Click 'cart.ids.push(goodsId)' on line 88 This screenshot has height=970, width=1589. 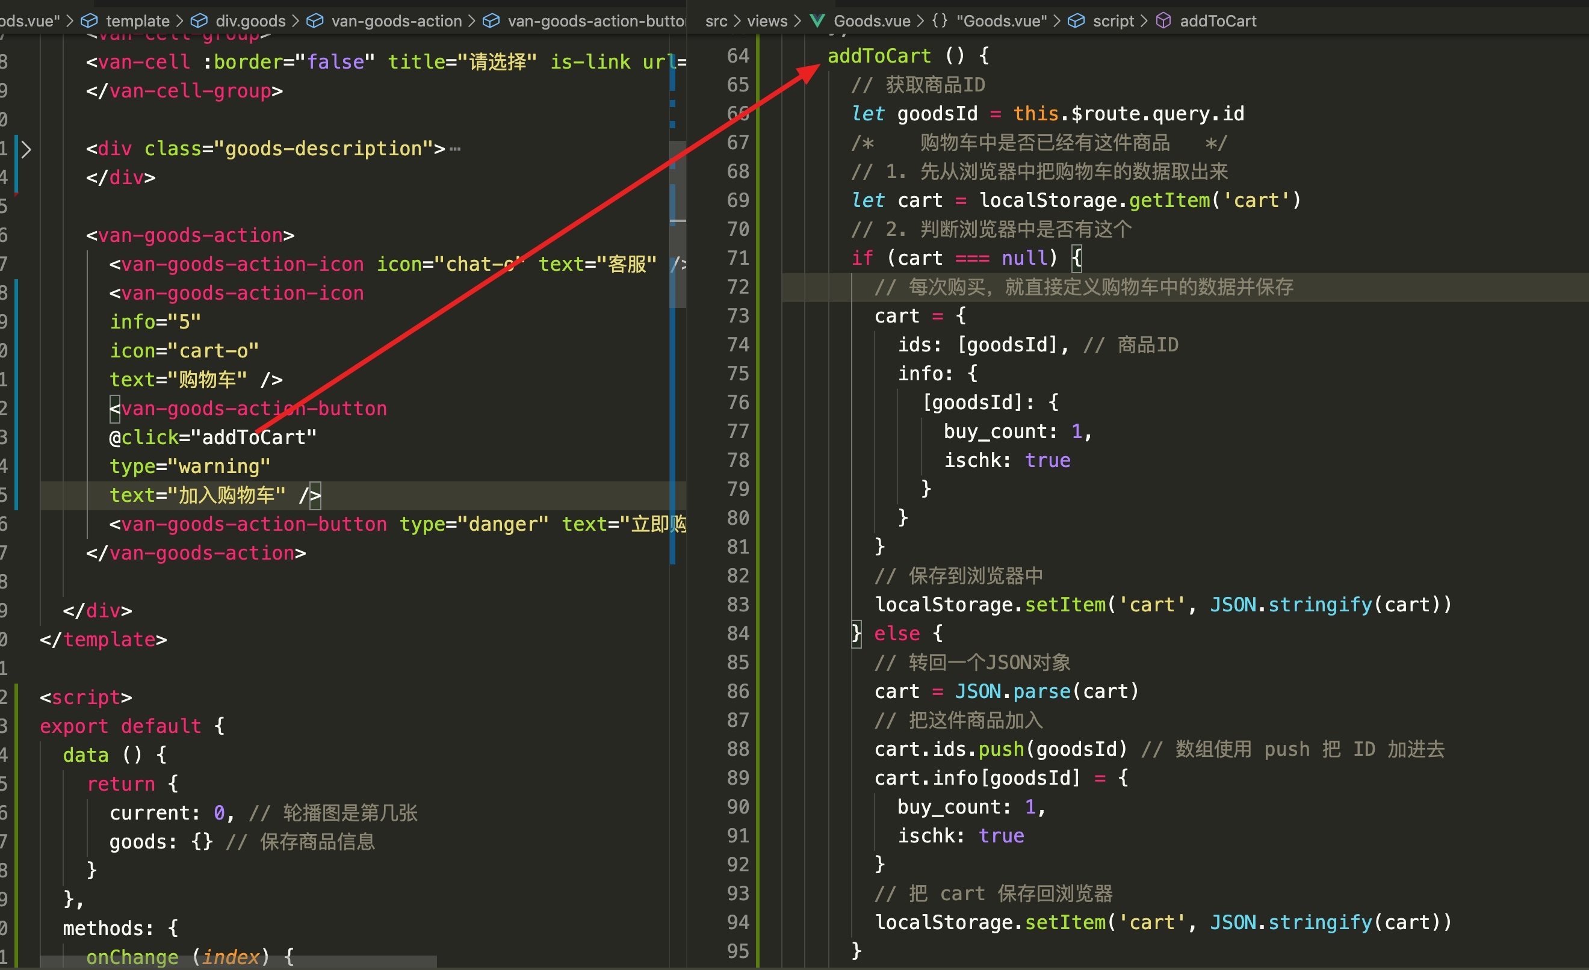point(1001,749)
